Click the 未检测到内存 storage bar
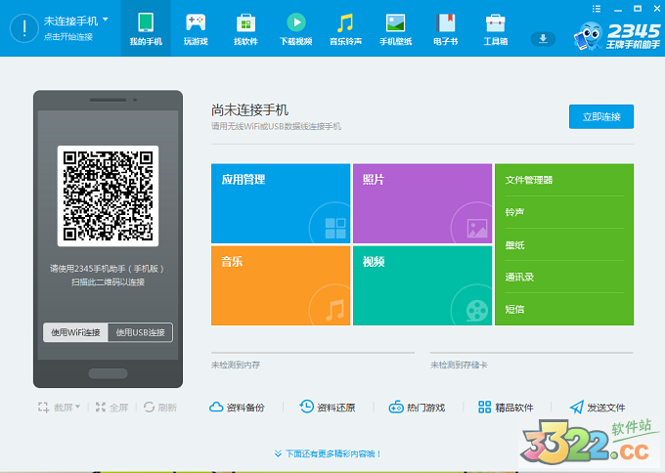This screenshot has height=473, width=665. coord(313,353)
